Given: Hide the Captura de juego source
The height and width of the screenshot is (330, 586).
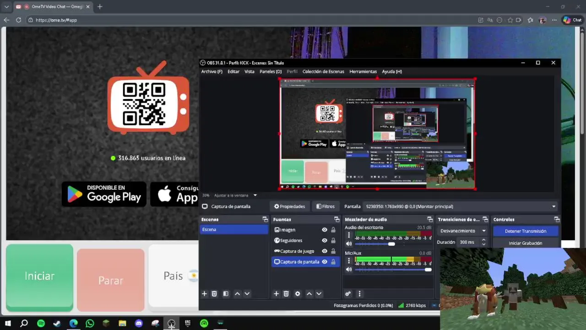Looking at the screenshot, I should [325, 251].
